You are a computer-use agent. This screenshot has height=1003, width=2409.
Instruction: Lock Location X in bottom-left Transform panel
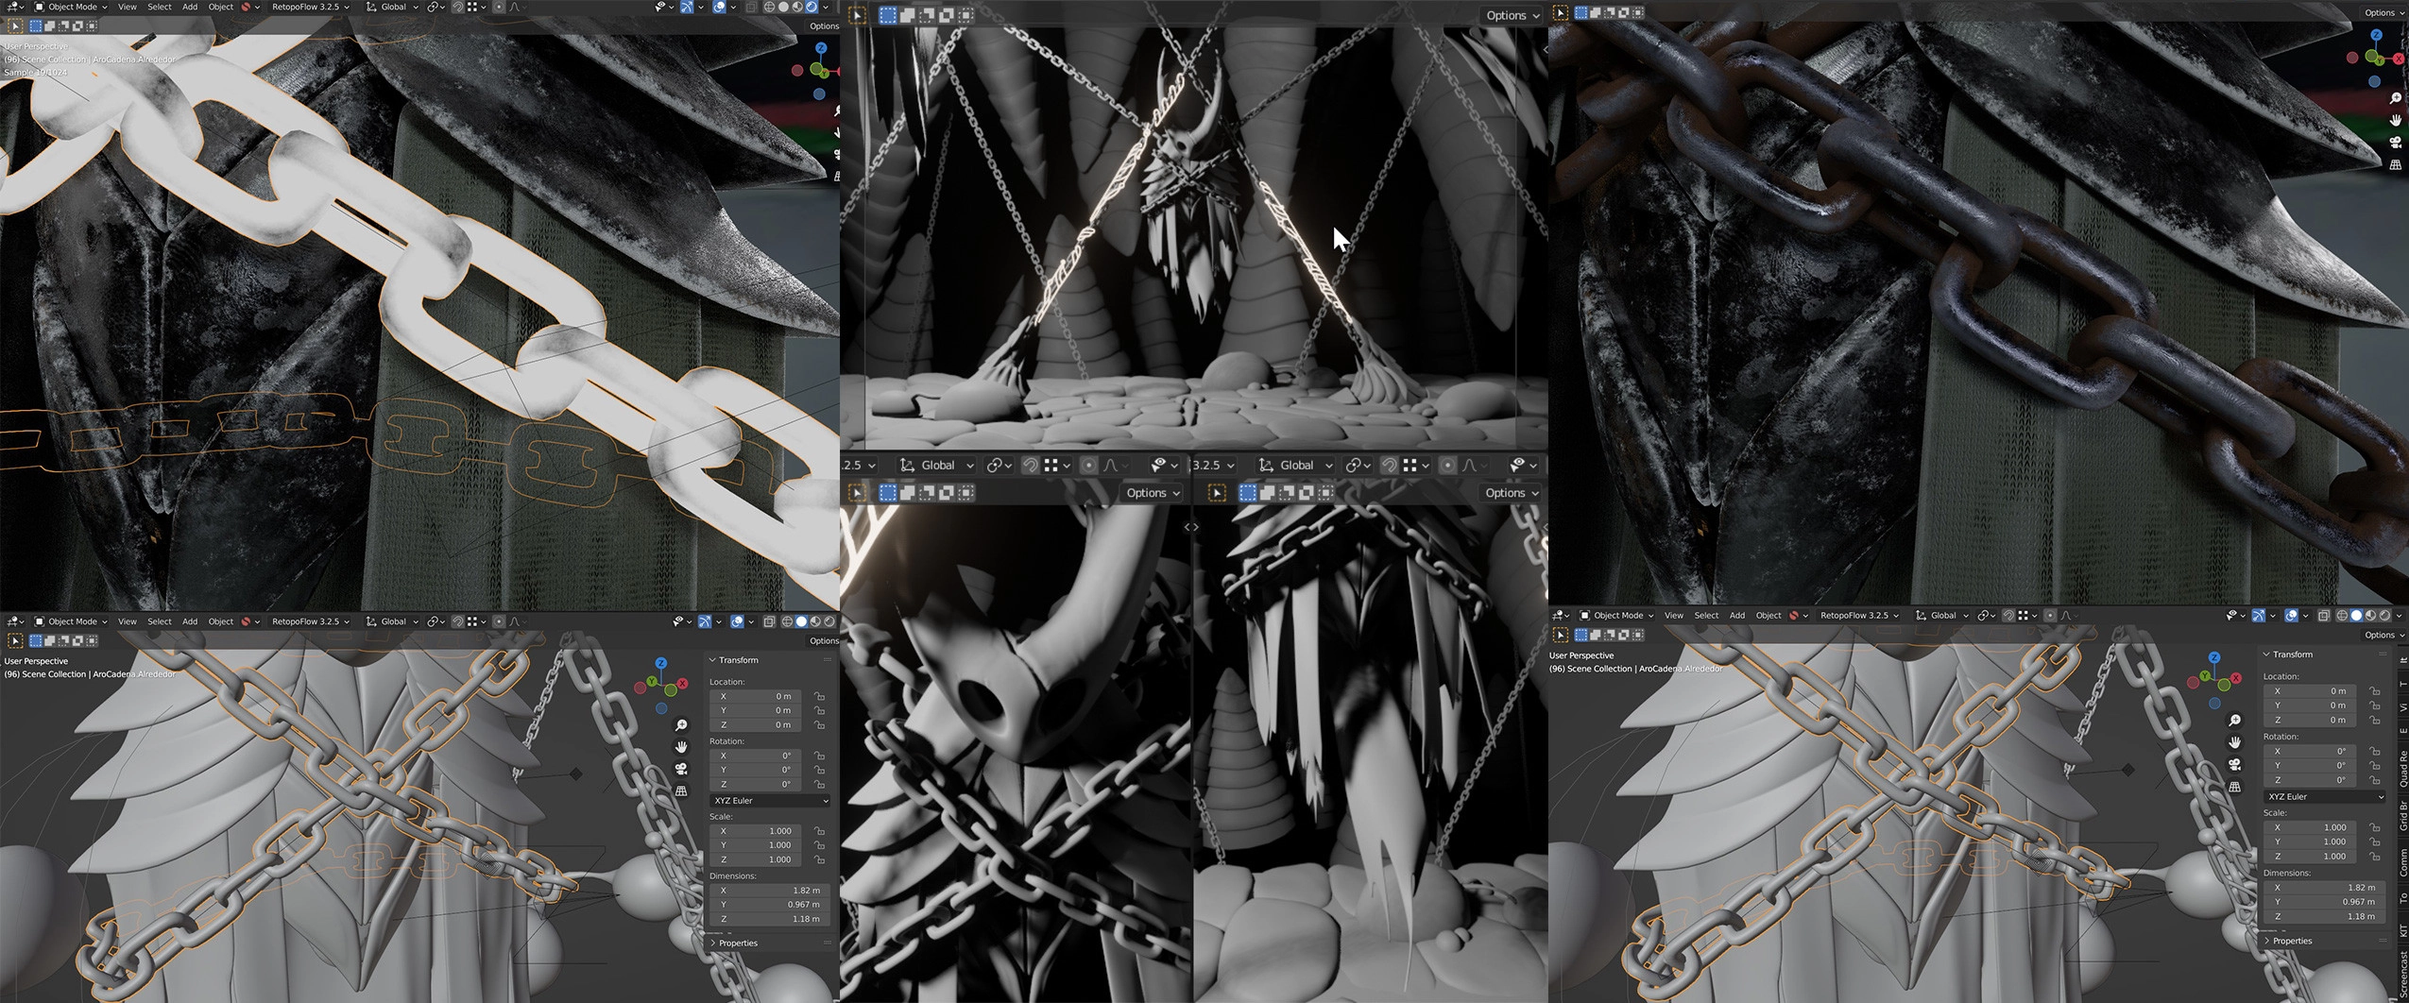click(x=819, y=696)
